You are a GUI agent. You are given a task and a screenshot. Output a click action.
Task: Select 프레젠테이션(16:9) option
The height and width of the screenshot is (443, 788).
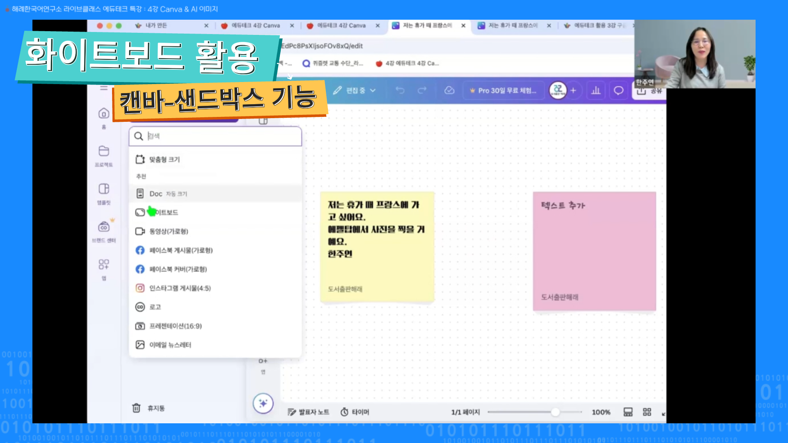pyautogui.click(x=215, y=326)
